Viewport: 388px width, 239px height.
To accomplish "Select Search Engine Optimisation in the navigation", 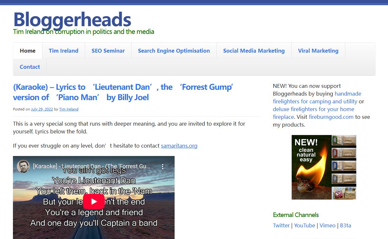I will pyautogui.click(x=174, y=51).
